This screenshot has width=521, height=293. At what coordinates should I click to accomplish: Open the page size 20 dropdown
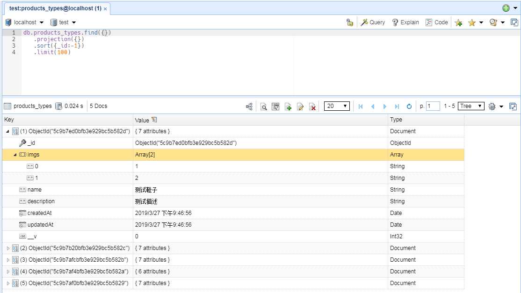point(337,106)
